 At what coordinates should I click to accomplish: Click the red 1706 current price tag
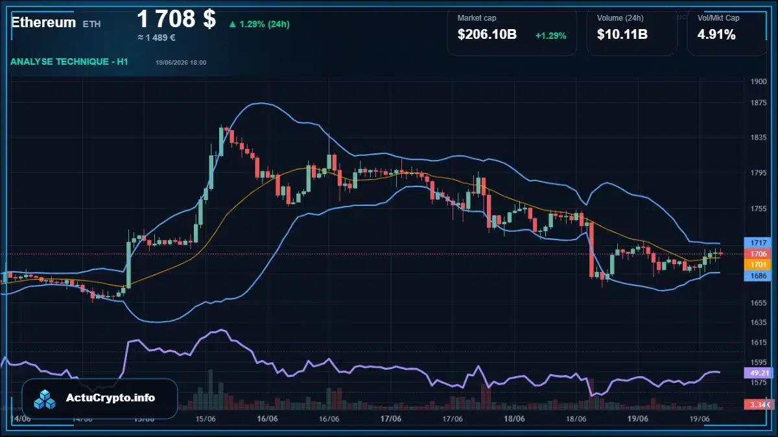coord(759,254)
